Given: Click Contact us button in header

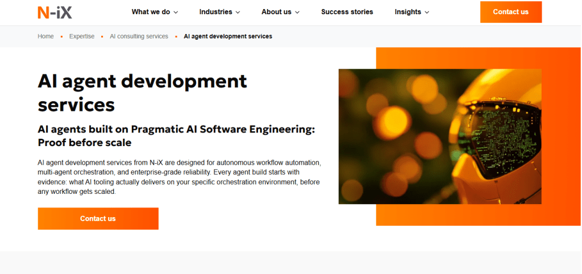Looking at the screenshot, I should coord(511,12).
